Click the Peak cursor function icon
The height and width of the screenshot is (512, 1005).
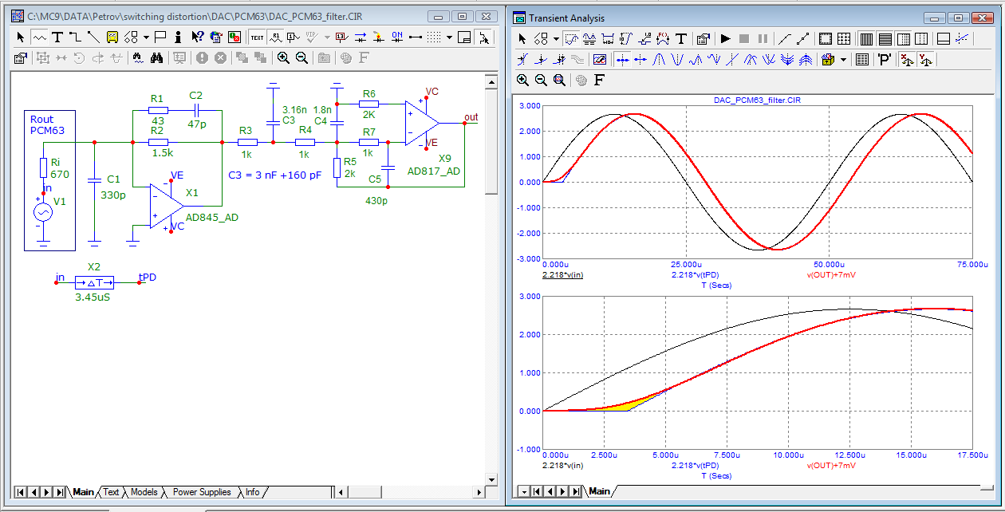(x=659, y=59)
